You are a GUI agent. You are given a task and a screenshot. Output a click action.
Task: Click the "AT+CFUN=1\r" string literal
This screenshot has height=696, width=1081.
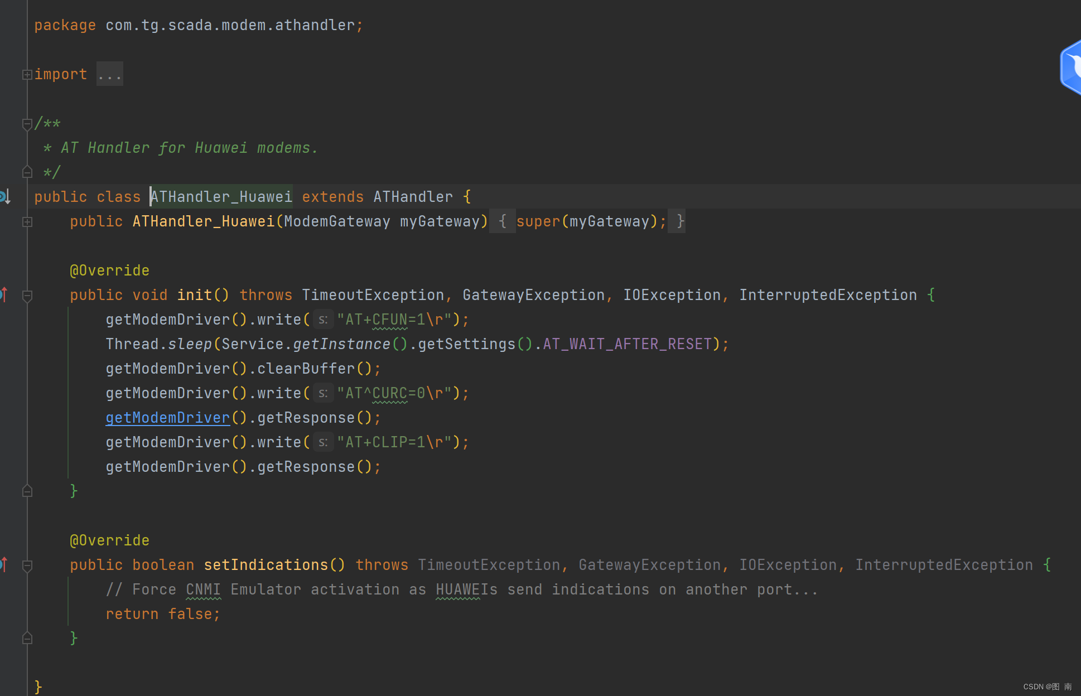394,320
